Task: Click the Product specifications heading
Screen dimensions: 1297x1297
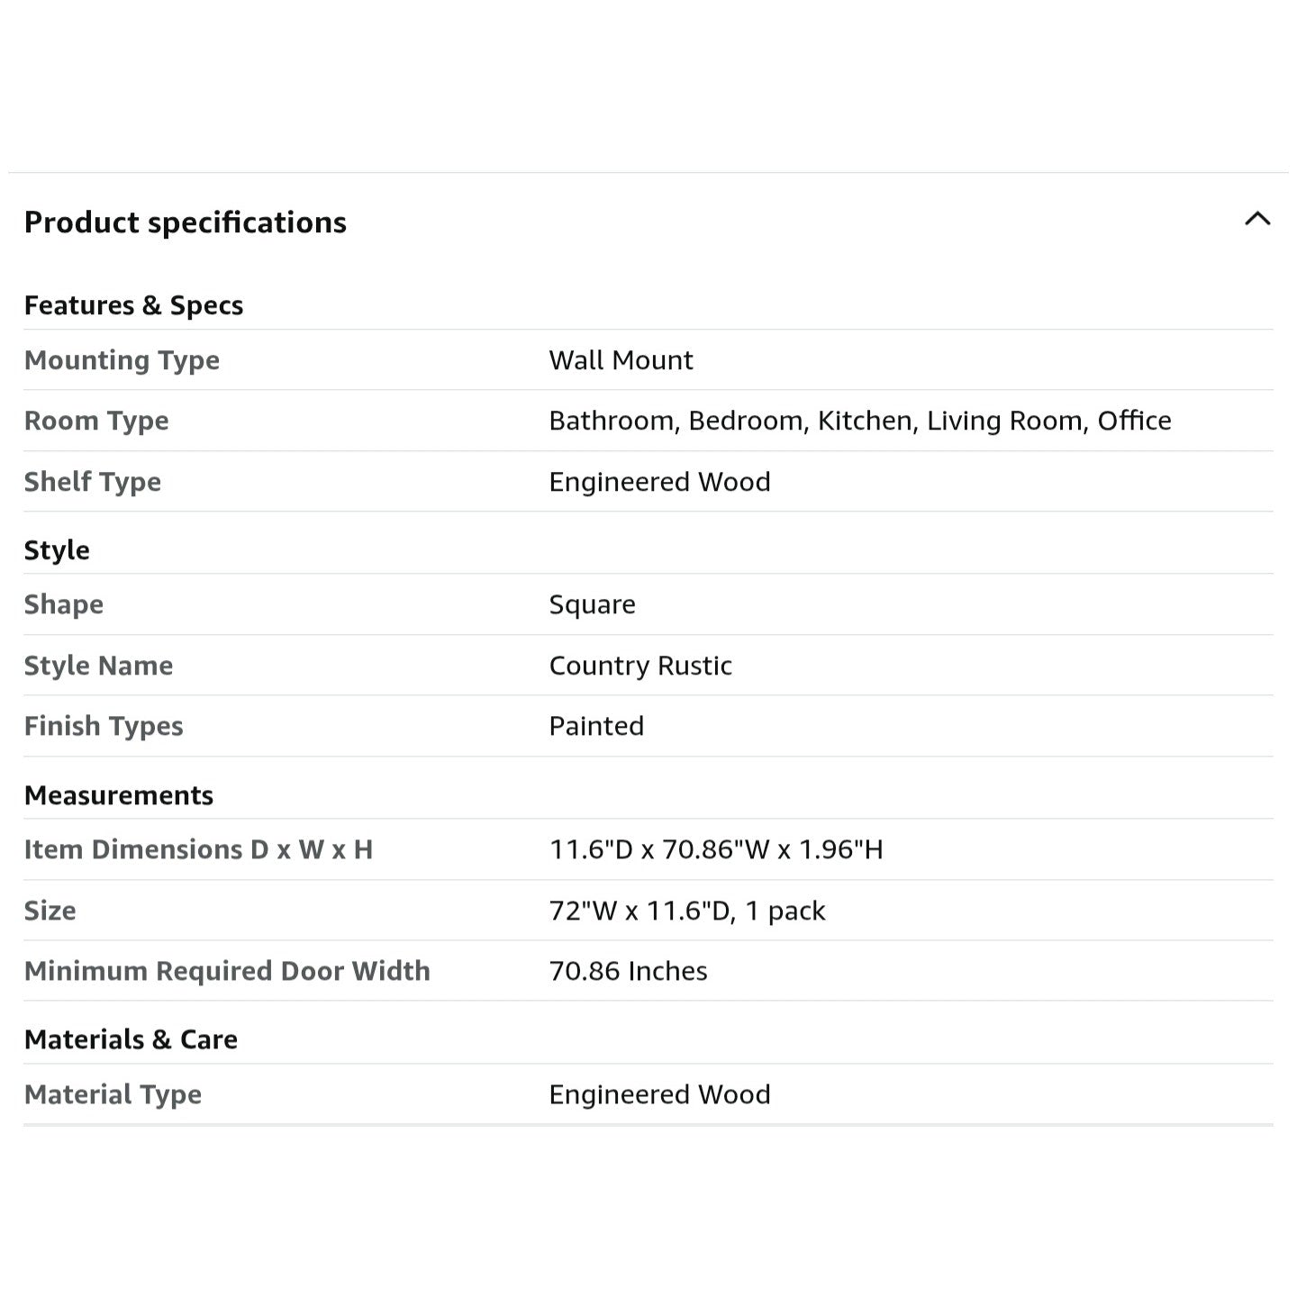Action: [x=186, y=222]
